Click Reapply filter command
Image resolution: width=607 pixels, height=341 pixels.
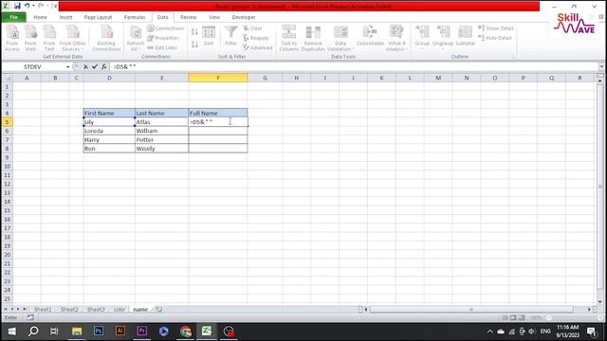[x=256, y=38]
